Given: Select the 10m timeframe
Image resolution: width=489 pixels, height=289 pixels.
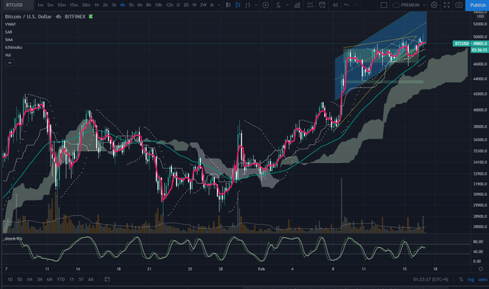Looking at the screenshot, I should pos(61,5).
